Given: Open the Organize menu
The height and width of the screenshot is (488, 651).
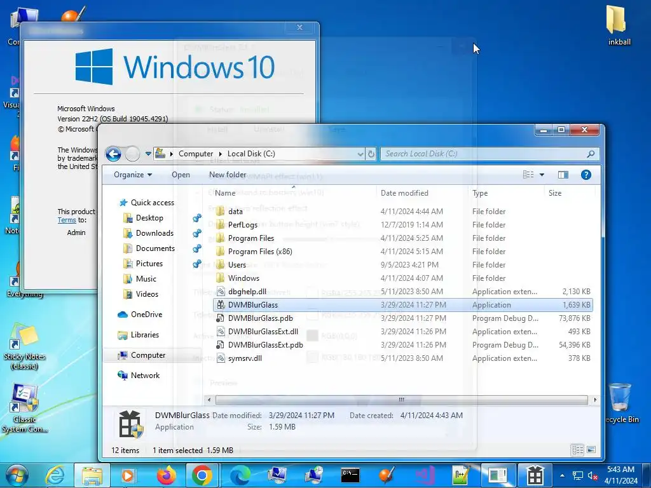Looking at the screenshot, I should click(x=133, y=175).
